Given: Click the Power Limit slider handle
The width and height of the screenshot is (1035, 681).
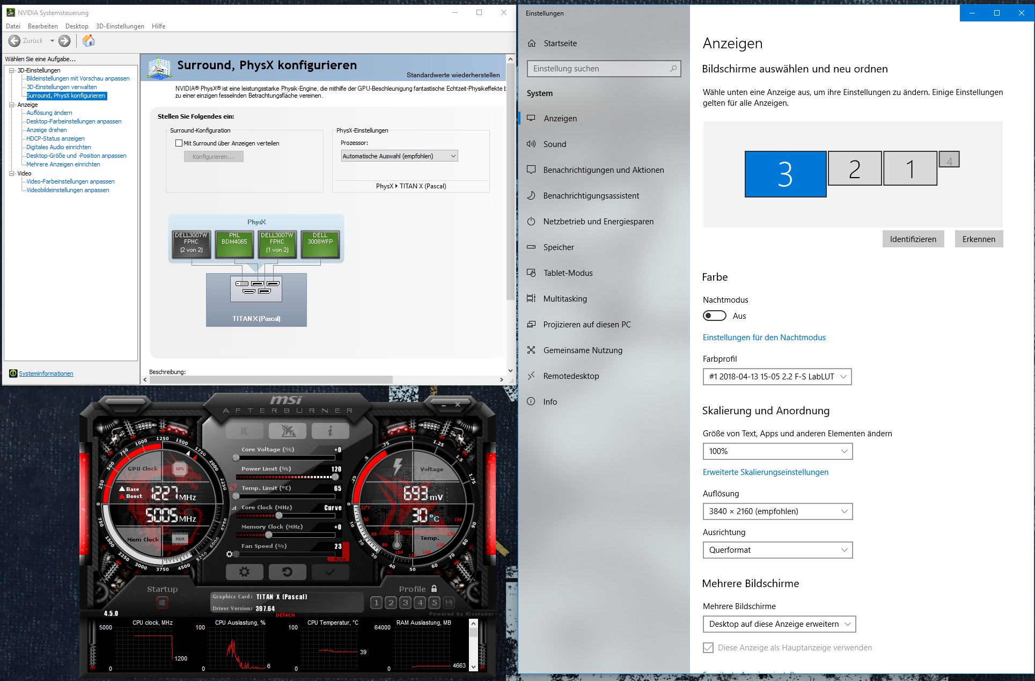Looking at the screenshot, I should [335, 477].
